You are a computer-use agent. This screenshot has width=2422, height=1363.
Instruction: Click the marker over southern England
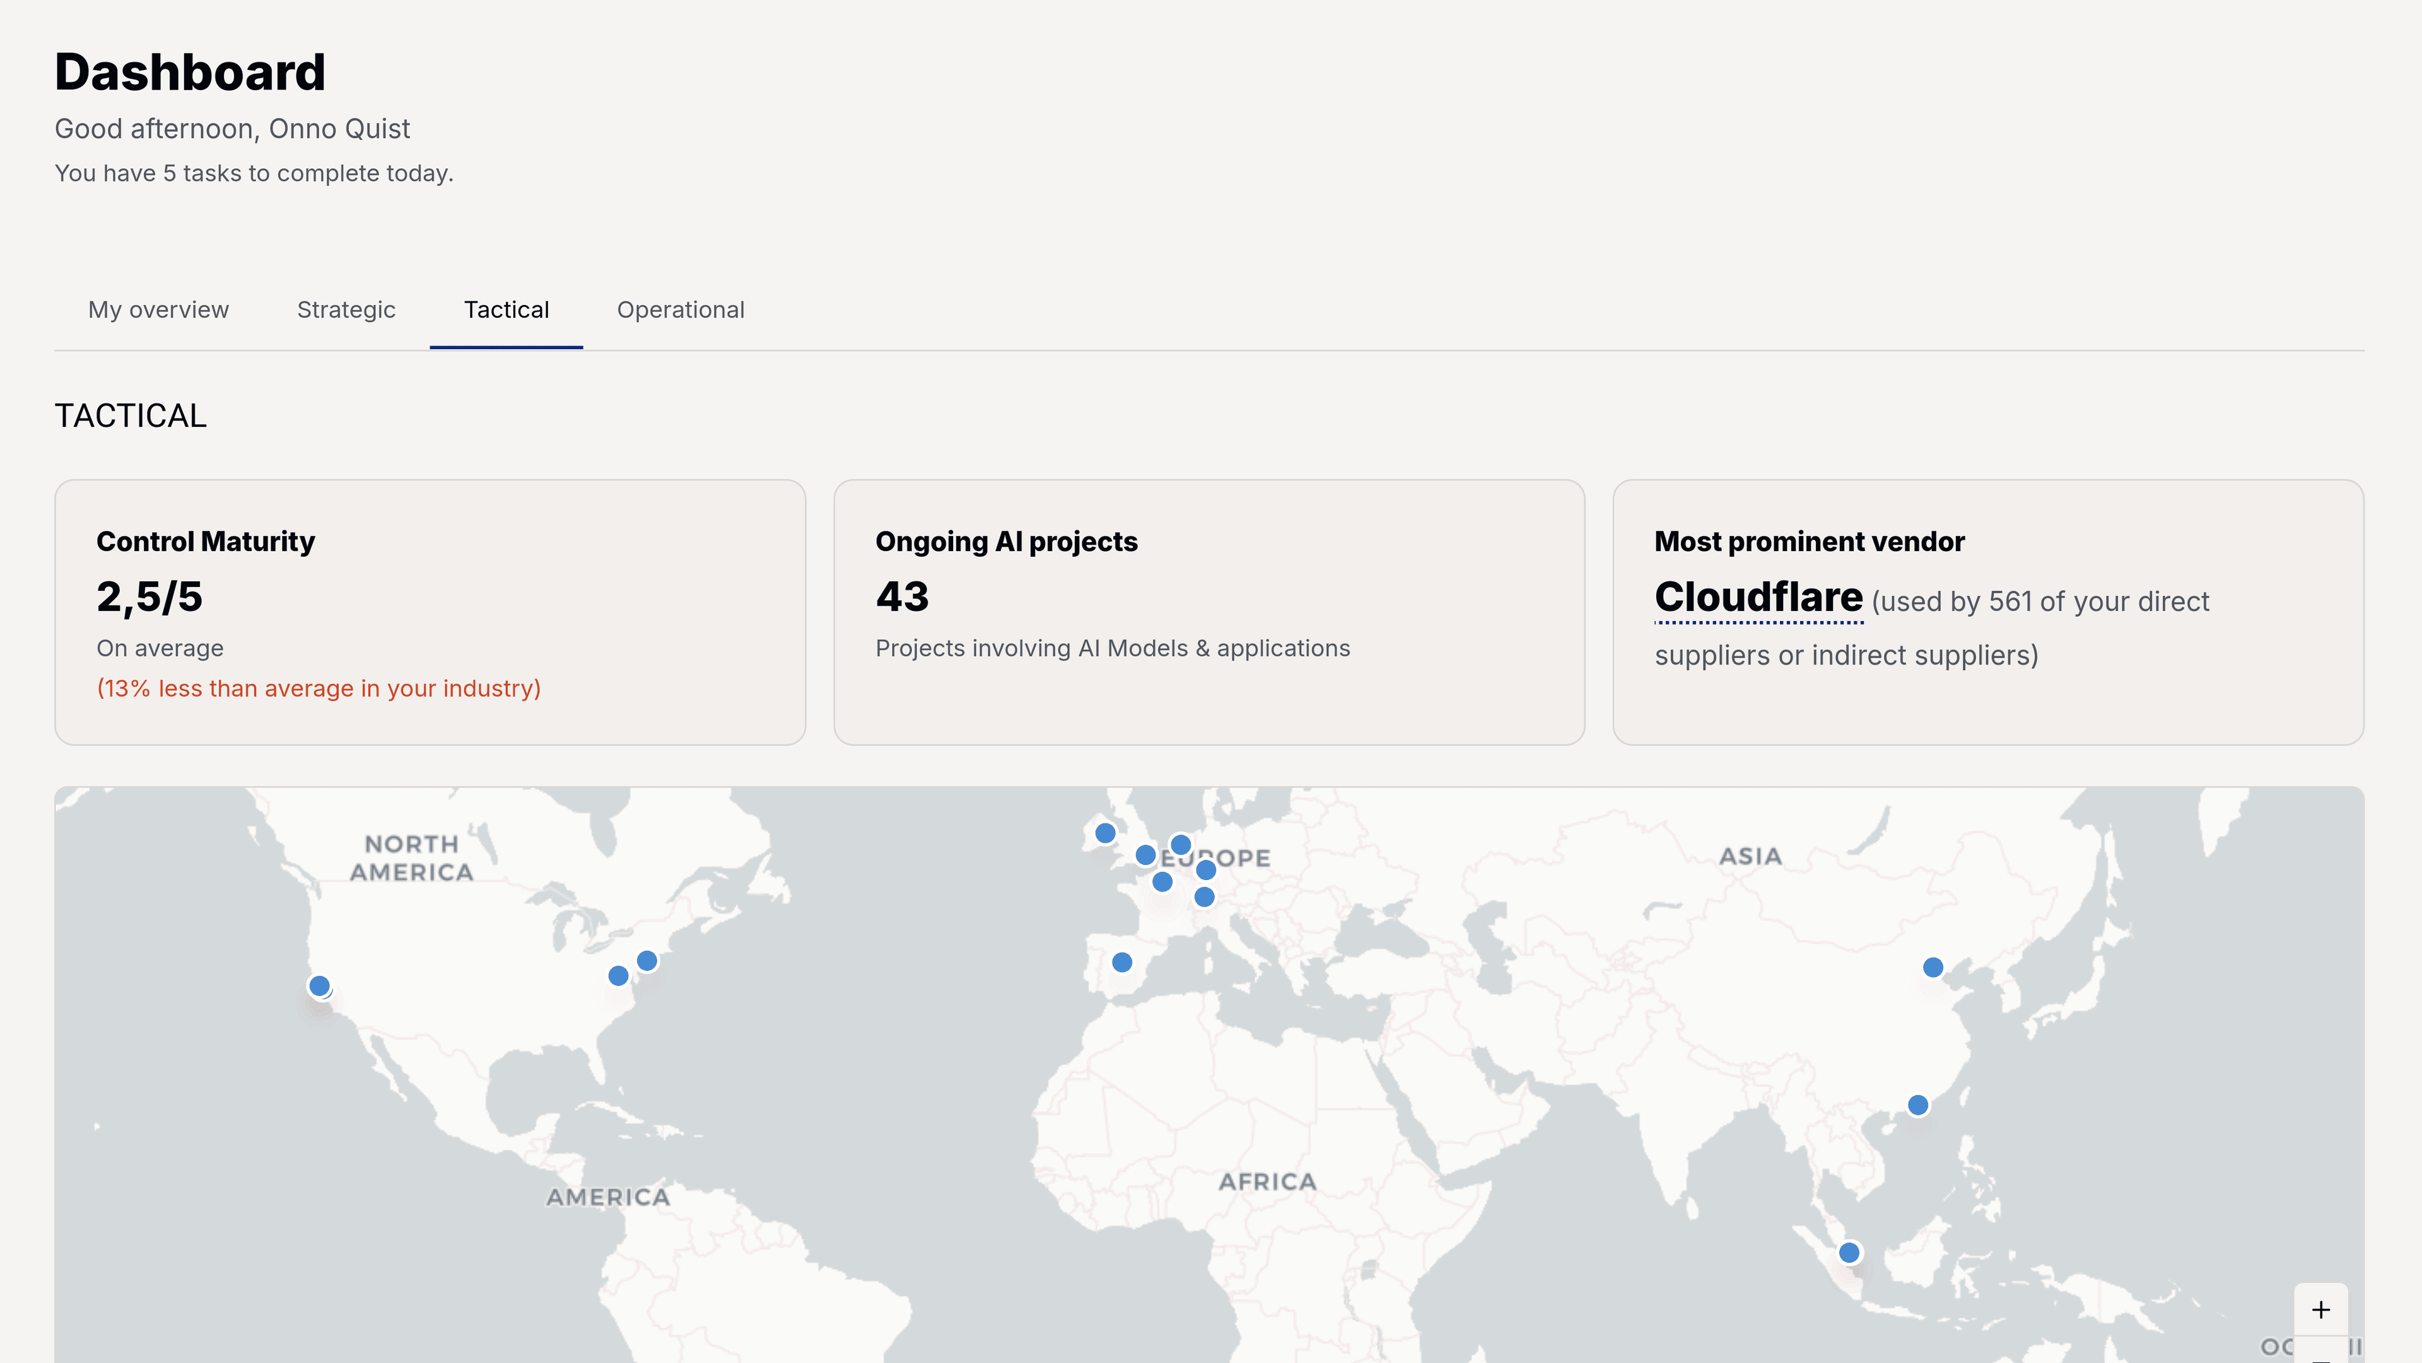point(1145,855)
